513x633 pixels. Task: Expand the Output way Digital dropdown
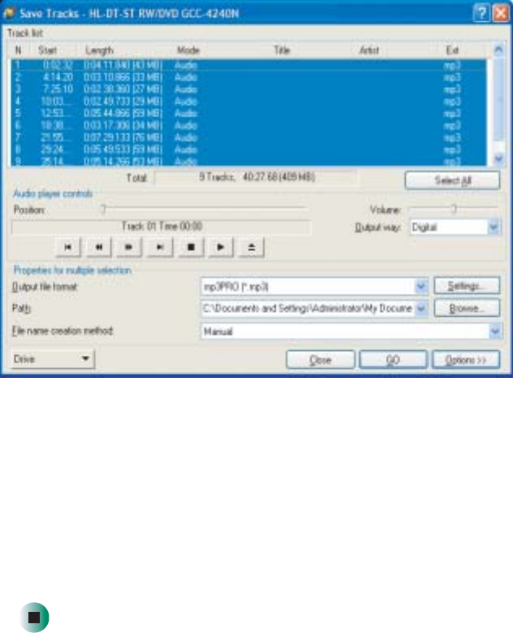click(494, 228)
